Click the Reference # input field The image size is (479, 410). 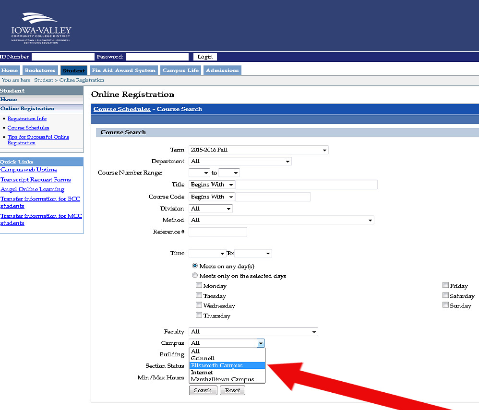click(218, 232)
